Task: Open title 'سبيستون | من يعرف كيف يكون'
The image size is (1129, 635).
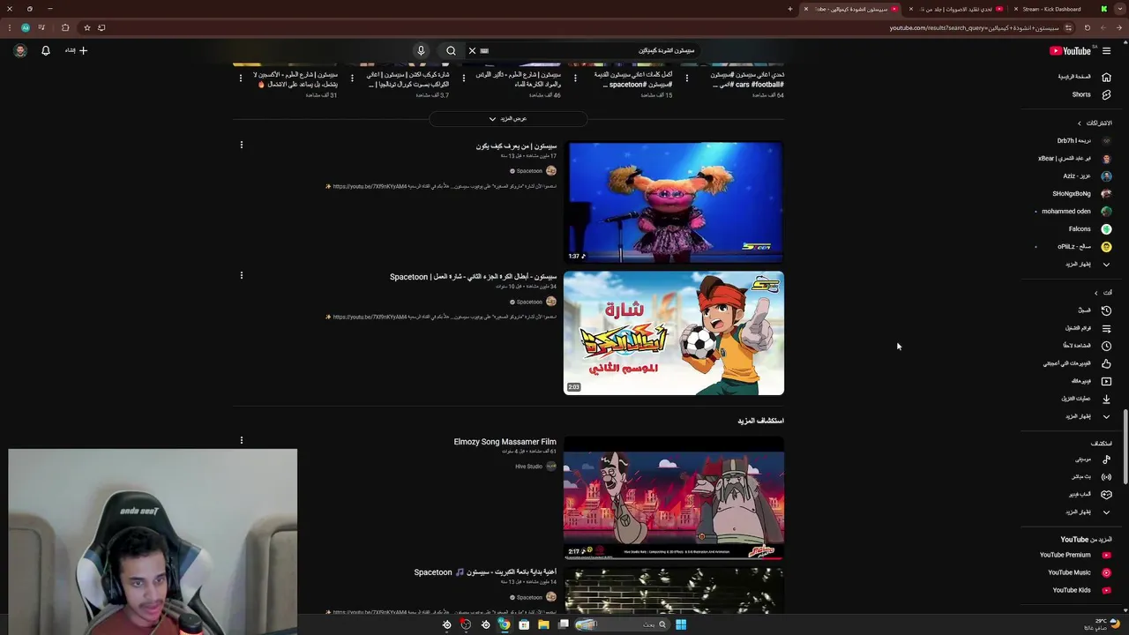Action: [x=516, y=146]
